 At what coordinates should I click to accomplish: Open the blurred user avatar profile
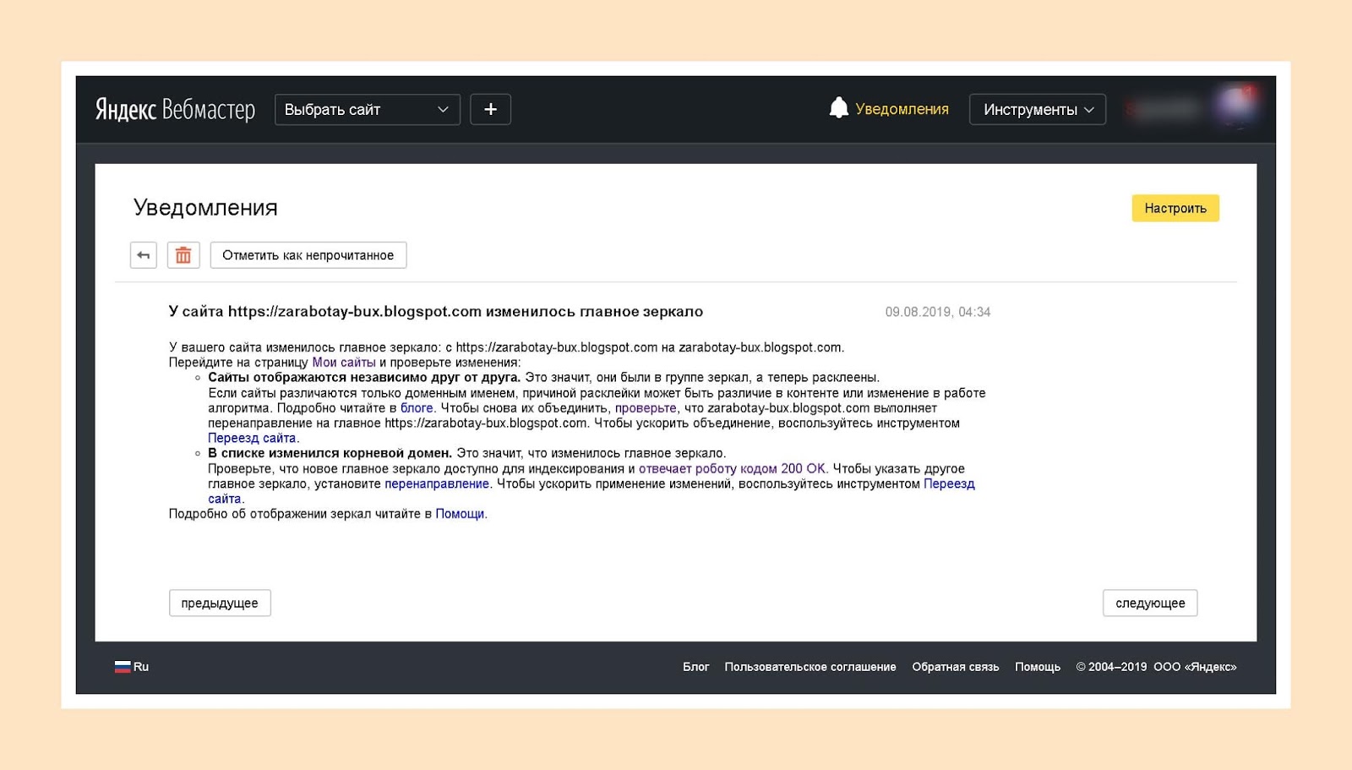pos(1236,106)
